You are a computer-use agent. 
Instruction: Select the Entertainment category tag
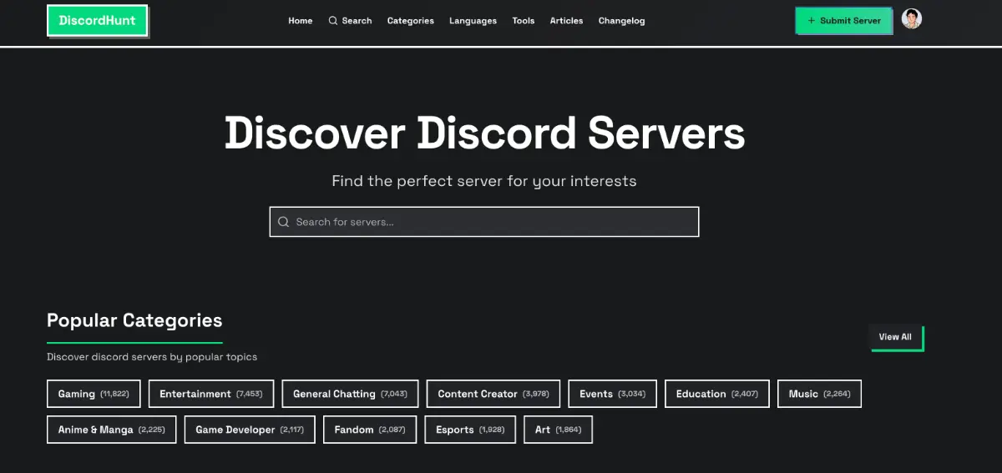[210, 394]
